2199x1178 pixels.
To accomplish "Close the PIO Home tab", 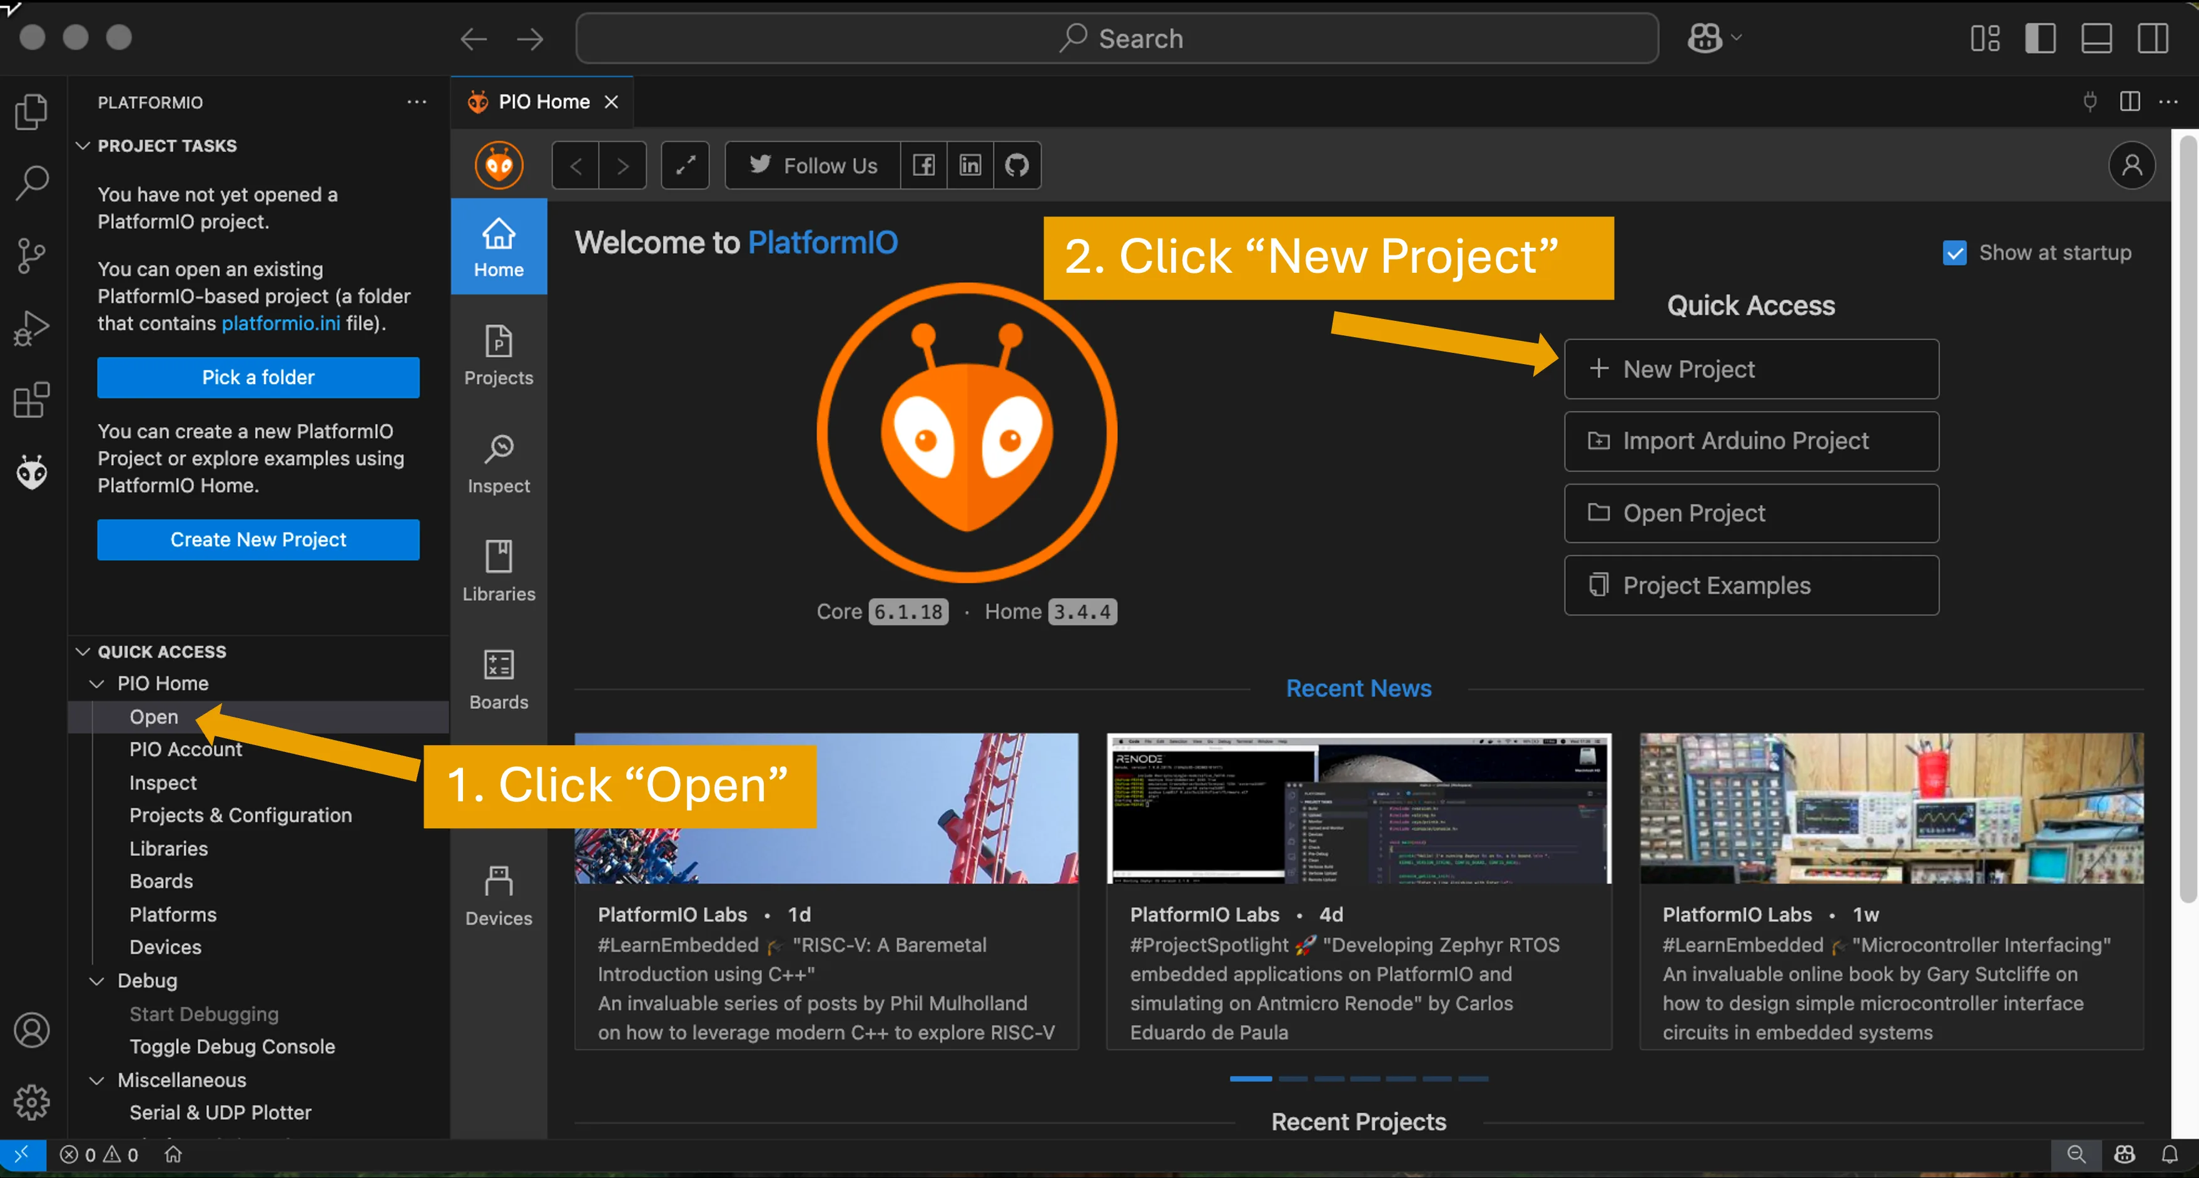I will pyautogui.click(x=611, y=101).
